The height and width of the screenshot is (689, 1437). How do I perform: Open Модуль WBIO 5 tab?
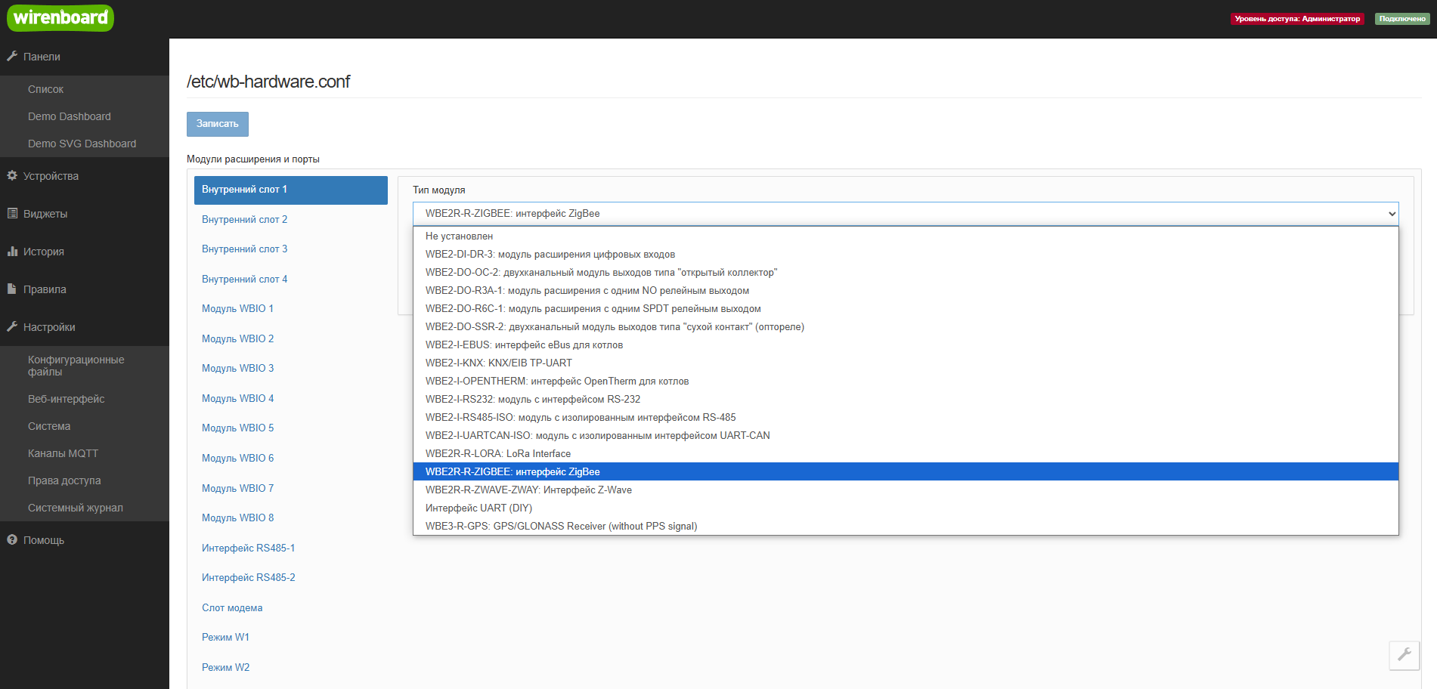(x=291, y=428)
